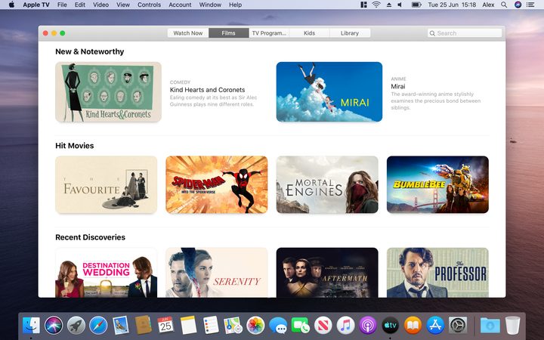
Task: Open the Destination Wedding tile
Action: tap(107, 272)
